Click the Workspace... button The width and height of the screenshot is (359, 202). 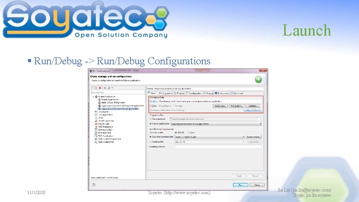tap(220, 106)
